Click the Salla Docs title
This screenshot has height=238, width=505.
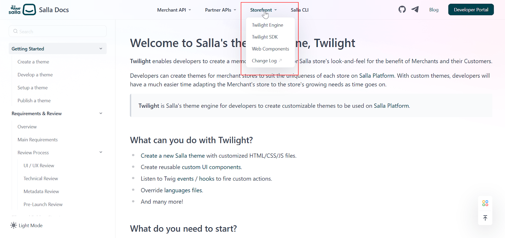coord(54,10)
